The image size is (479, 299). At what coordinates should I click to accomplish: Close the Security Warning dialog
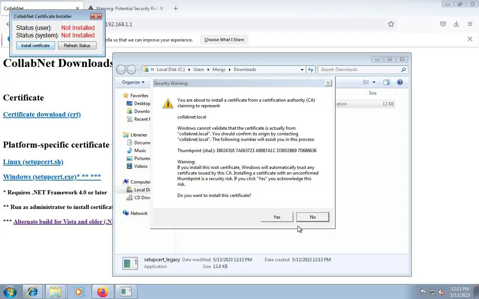tap(328, 83)
